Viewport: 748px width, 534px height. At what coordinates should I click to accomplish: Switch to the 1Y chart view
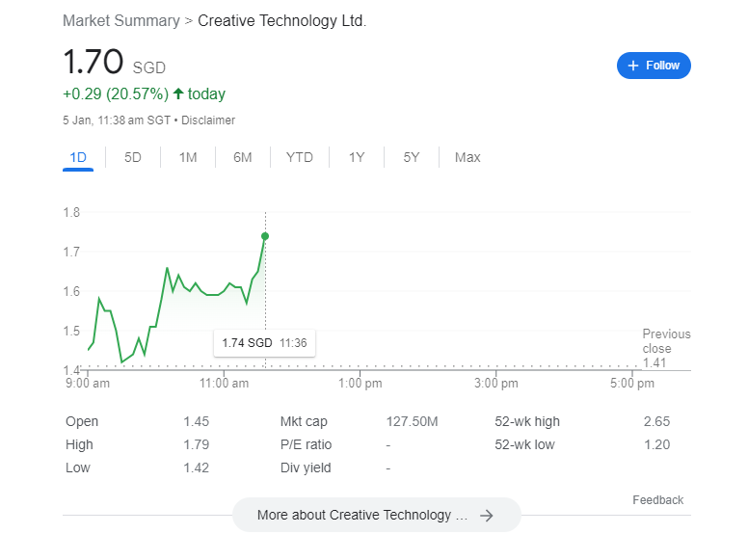357,157
